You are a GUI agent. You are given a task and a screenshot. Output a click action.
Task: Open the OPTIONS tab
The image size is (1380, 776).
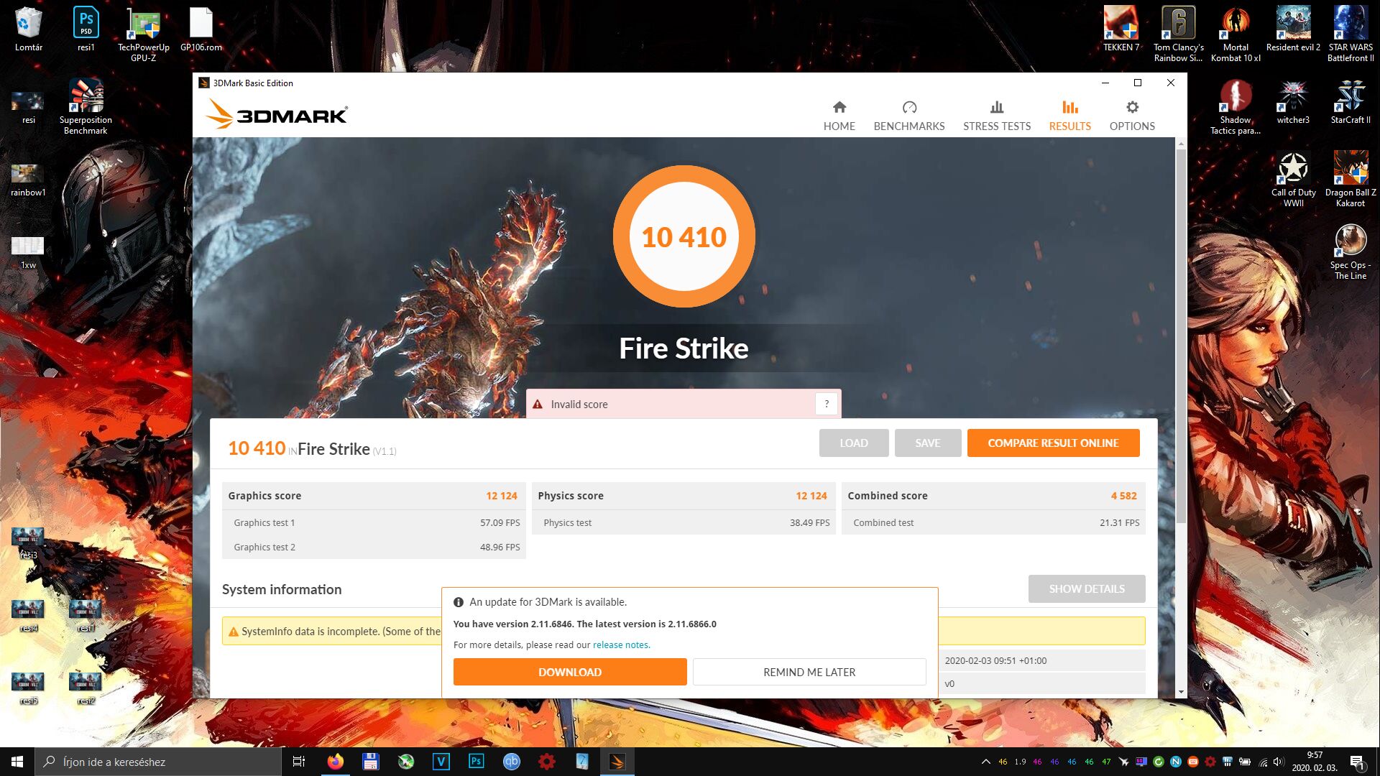1132,116
